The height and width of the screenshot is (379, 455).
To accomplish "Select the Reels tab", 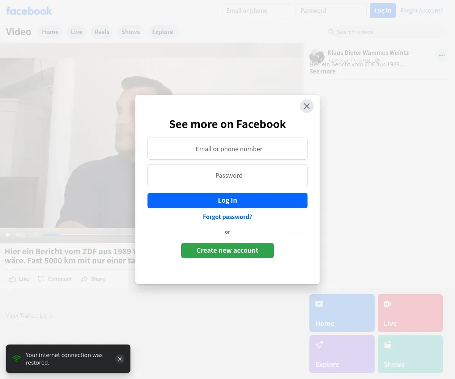I will pyautogui.click(x=102, y=32).
